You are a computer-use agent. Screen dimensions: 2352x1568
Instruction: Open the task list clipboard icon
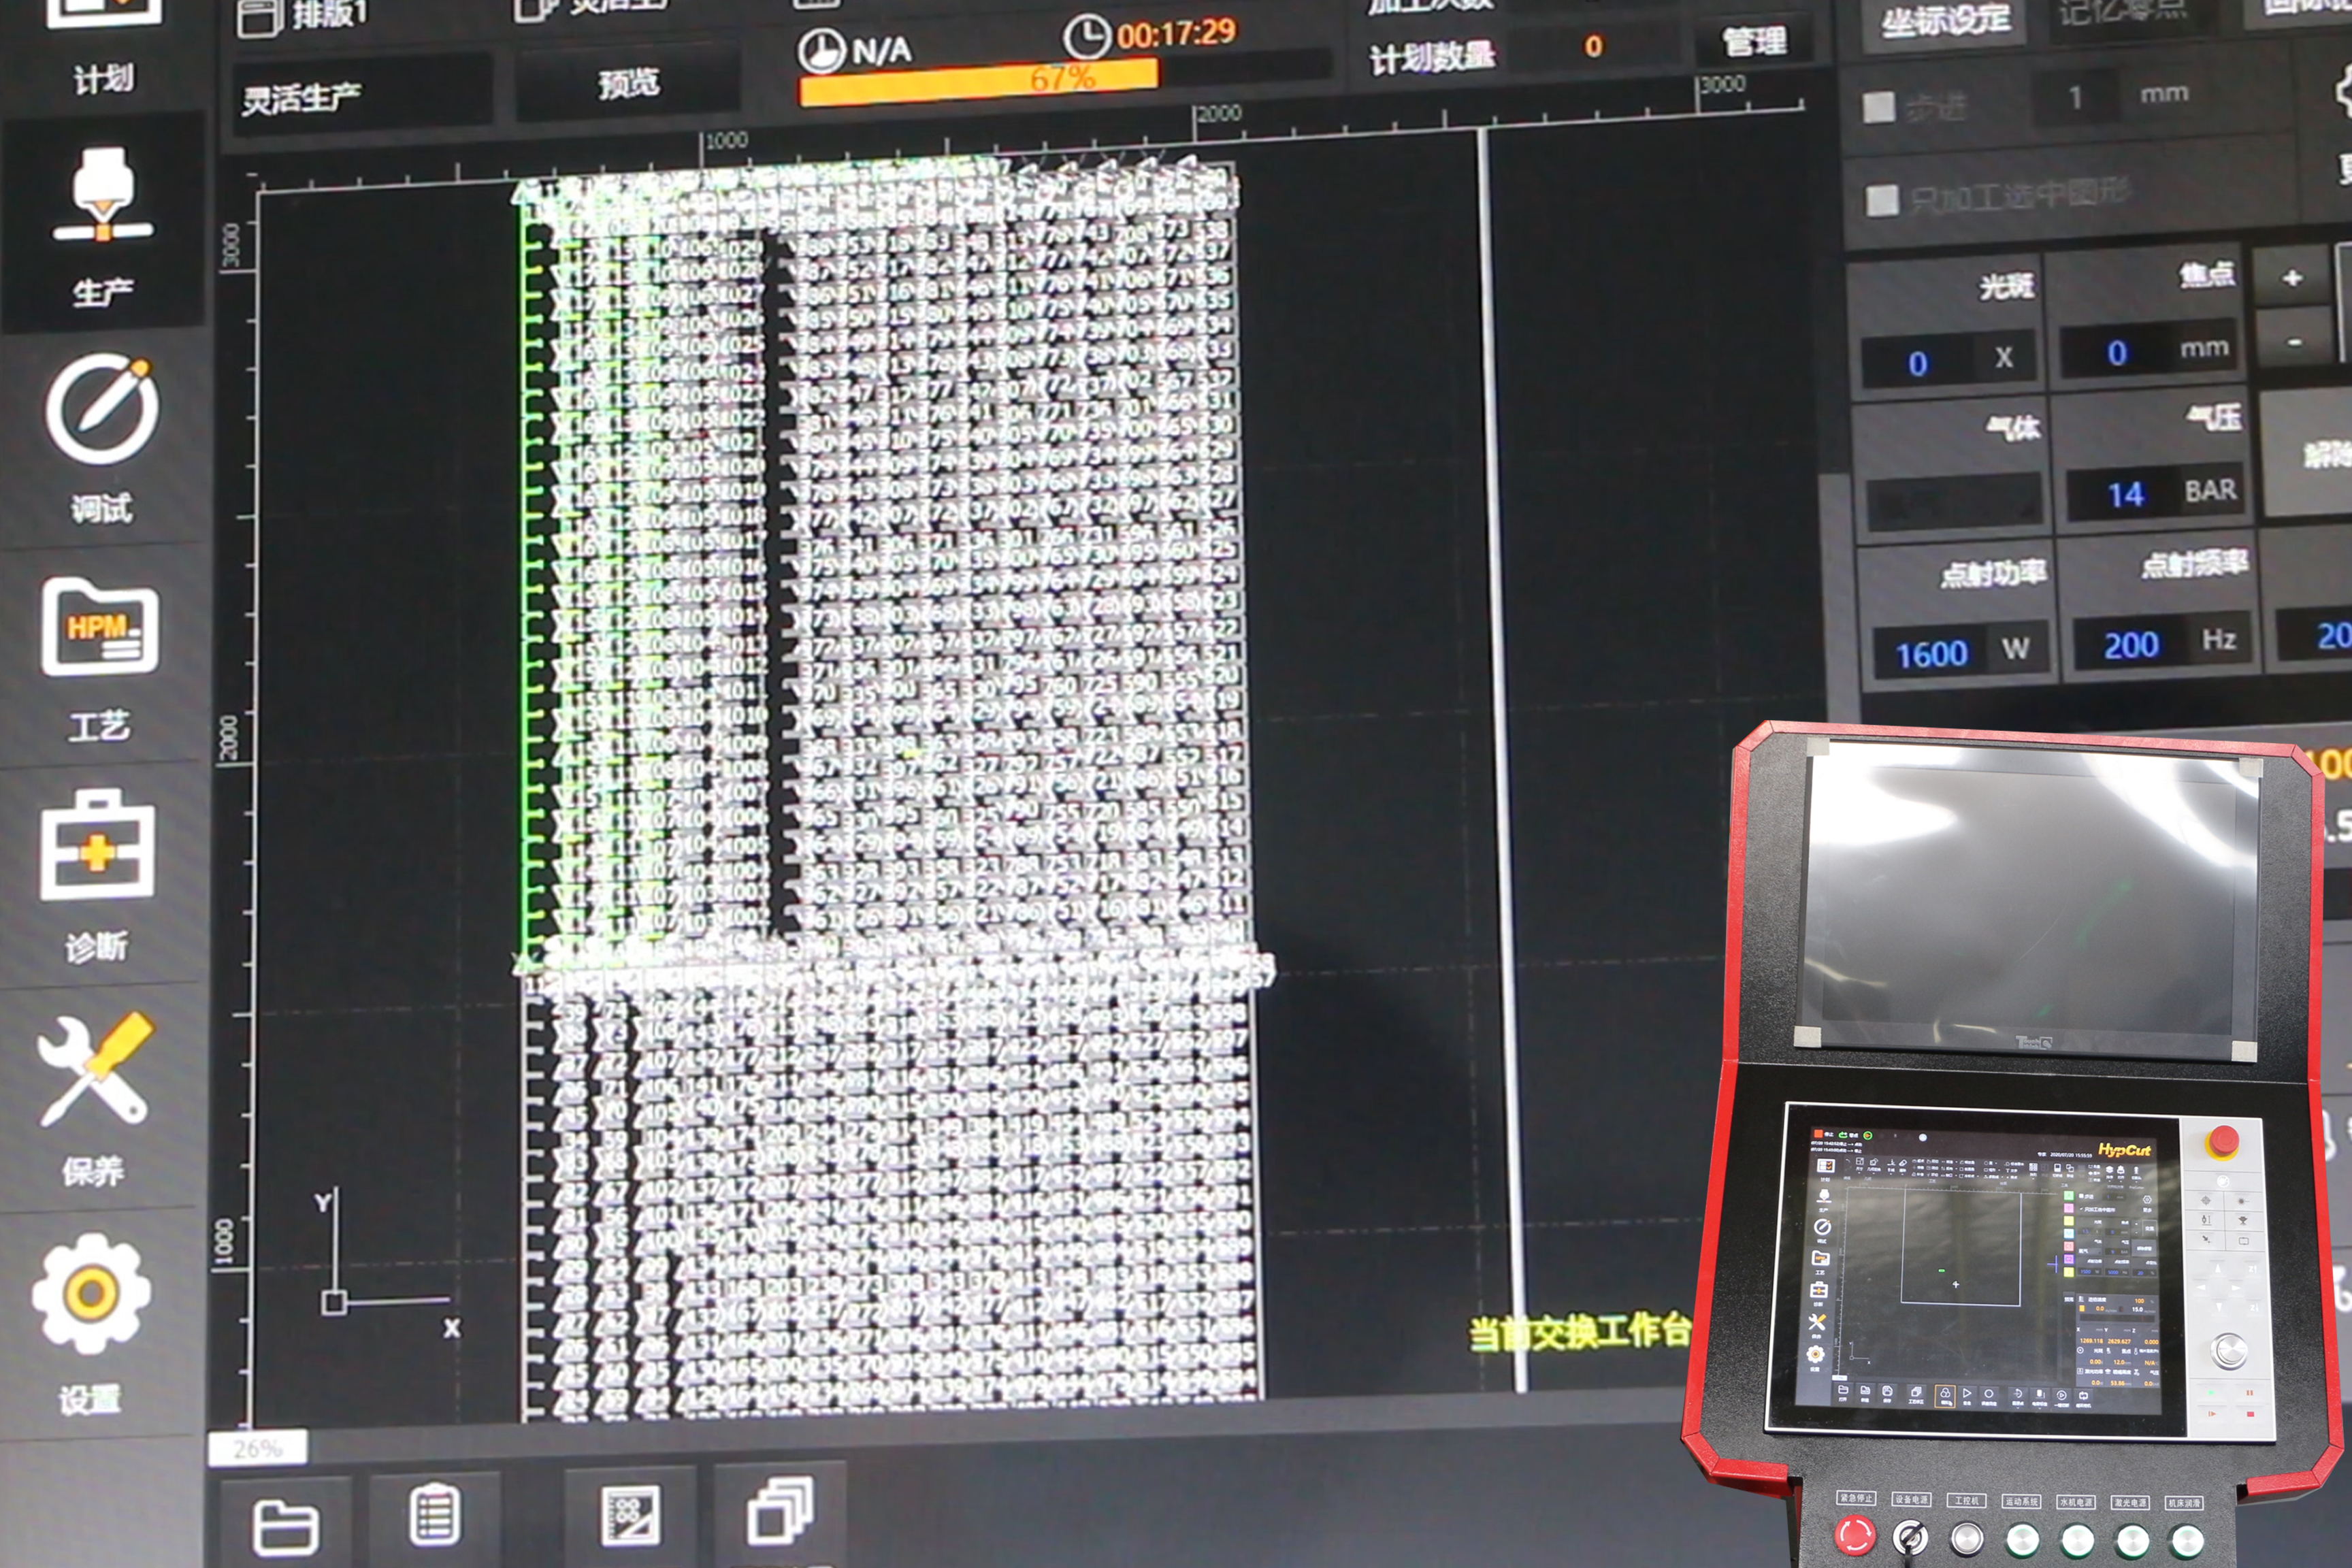pyautogui.click(x=435, y=1515)
